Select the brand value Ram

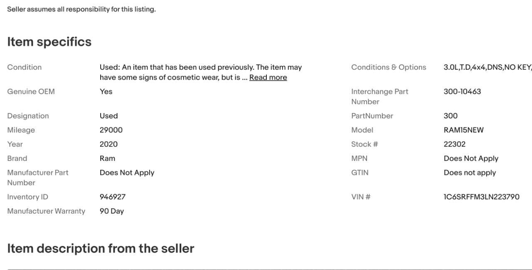(107, 158)
